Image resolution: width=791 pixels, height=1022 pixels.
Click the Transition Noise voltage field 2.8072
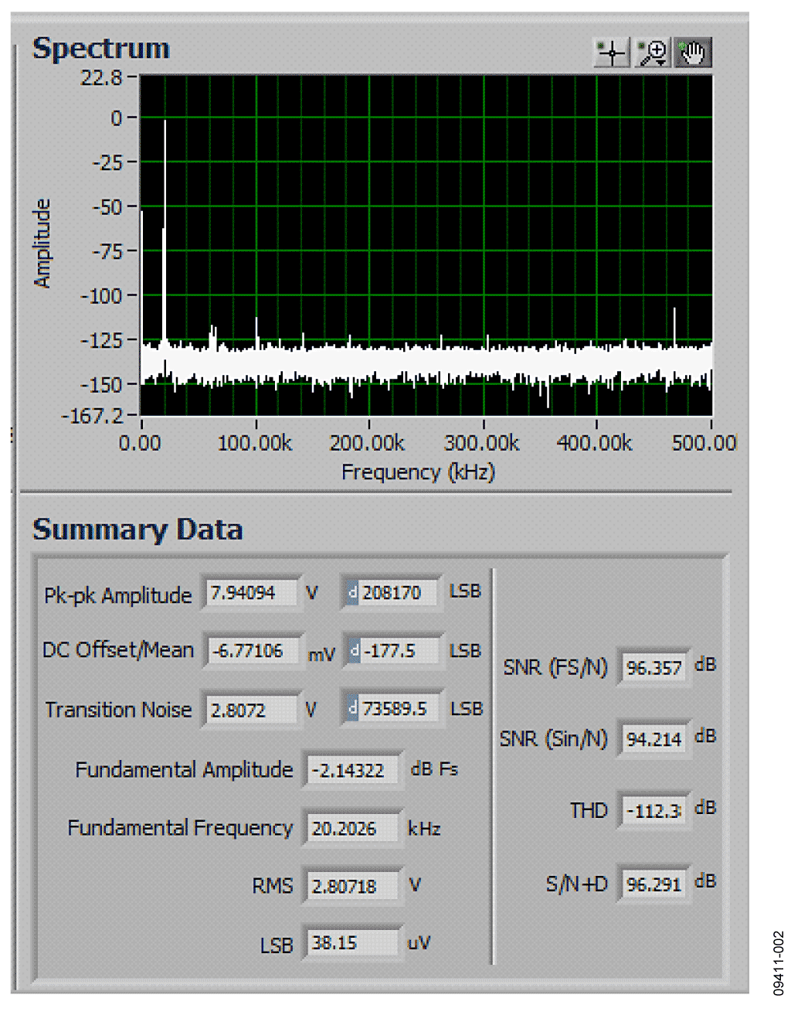coord(250,710)
